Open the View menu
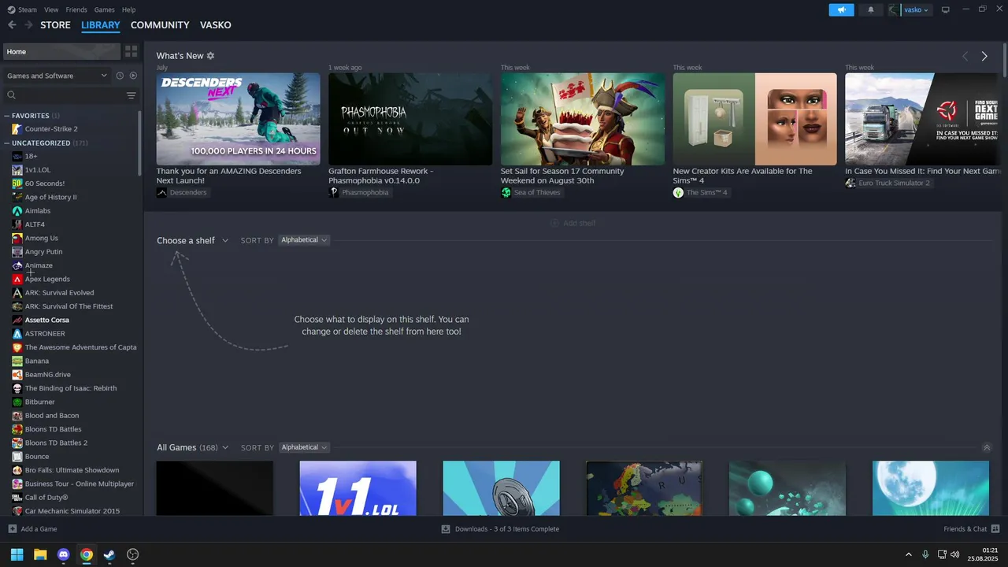The image size is (1008, 567). 51,9
